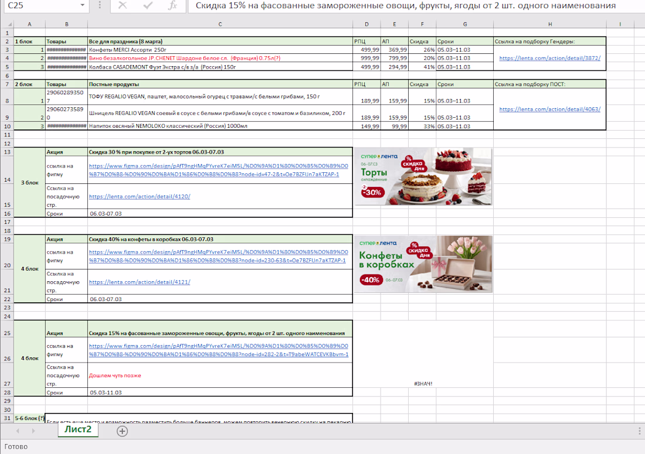Open the Figma link ending node-id=230-63
Viewport: 645px width, 454px height.
(219, 257)
